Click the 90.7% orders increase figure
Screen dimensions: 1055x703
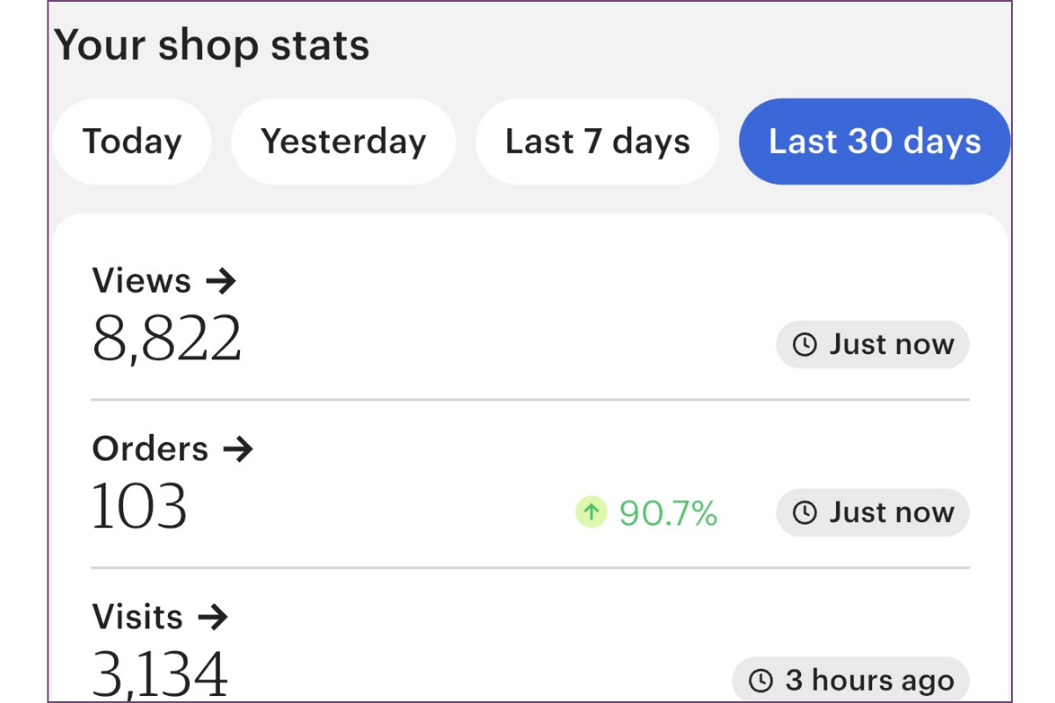pyautogui.click(x=668, y=512)
